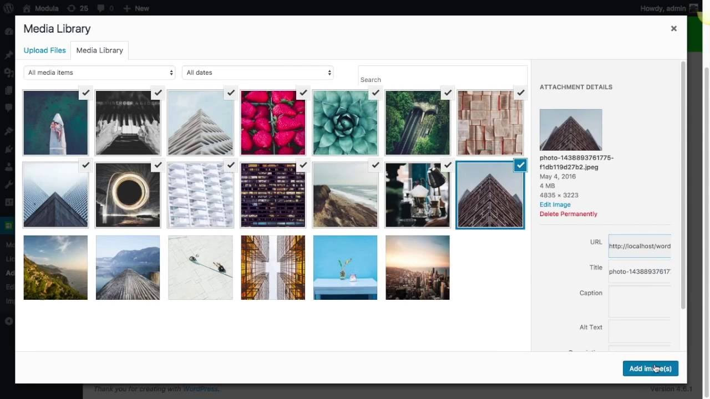This screenshot has width=710, height=399.
Task: Expand the All dates filter dropdown
Action: (x=257, y=72)
